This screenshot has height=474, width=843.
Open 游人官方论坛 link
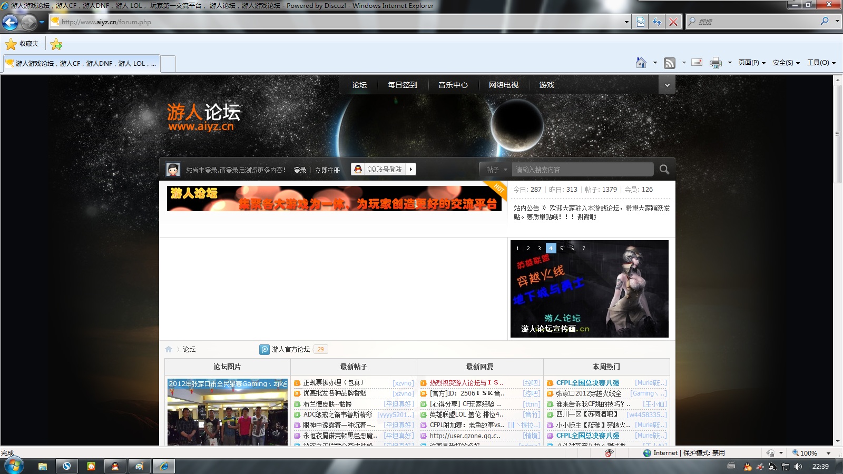click(x=291, y=349)
